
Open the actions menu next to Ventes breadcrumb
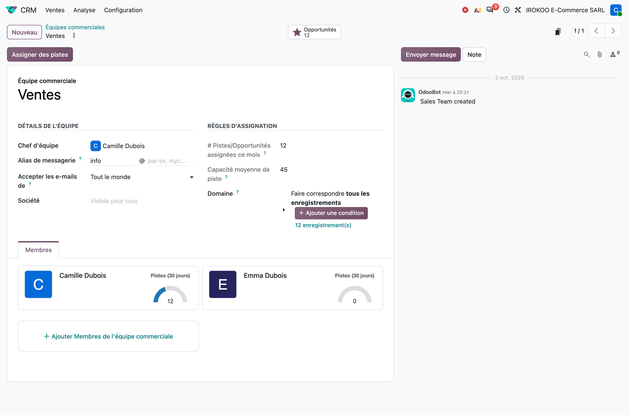[x=74, y=35]
